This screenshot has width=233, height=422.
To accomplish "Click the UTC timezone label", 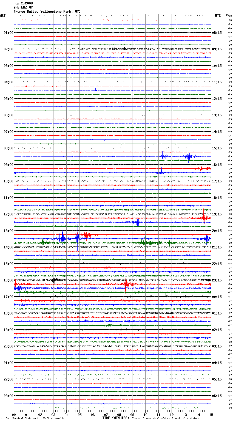I will pyautogui.click(x=218, y=16).
